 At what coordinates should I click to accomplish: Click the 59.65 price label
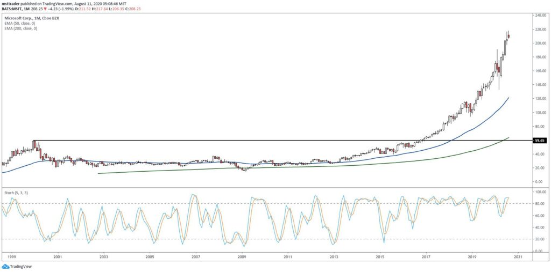tap(540, 140)
